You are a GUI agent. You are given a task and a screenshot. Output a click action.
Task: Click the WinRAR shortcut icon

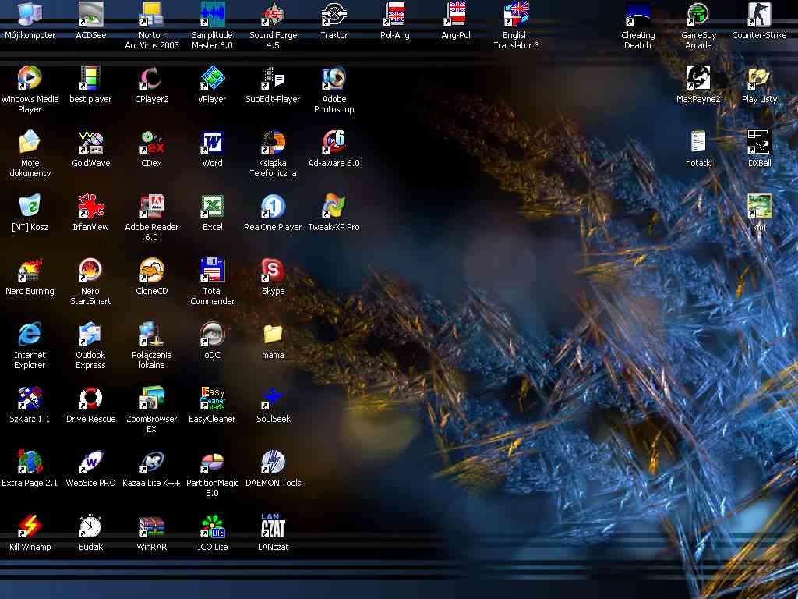[151, 526]
